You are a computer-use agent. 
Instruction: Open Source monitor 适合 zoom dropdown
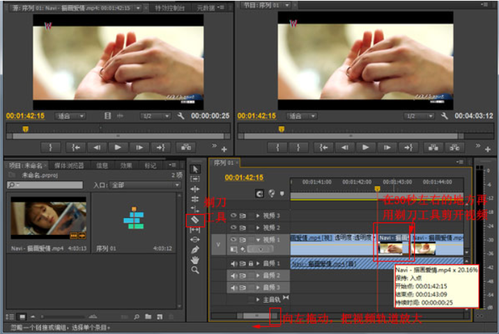click(x=70, y=116)
